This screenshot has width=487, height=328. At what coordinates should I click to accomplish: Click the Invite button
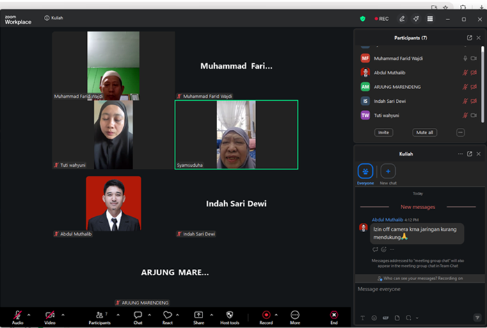click(383, 133)
